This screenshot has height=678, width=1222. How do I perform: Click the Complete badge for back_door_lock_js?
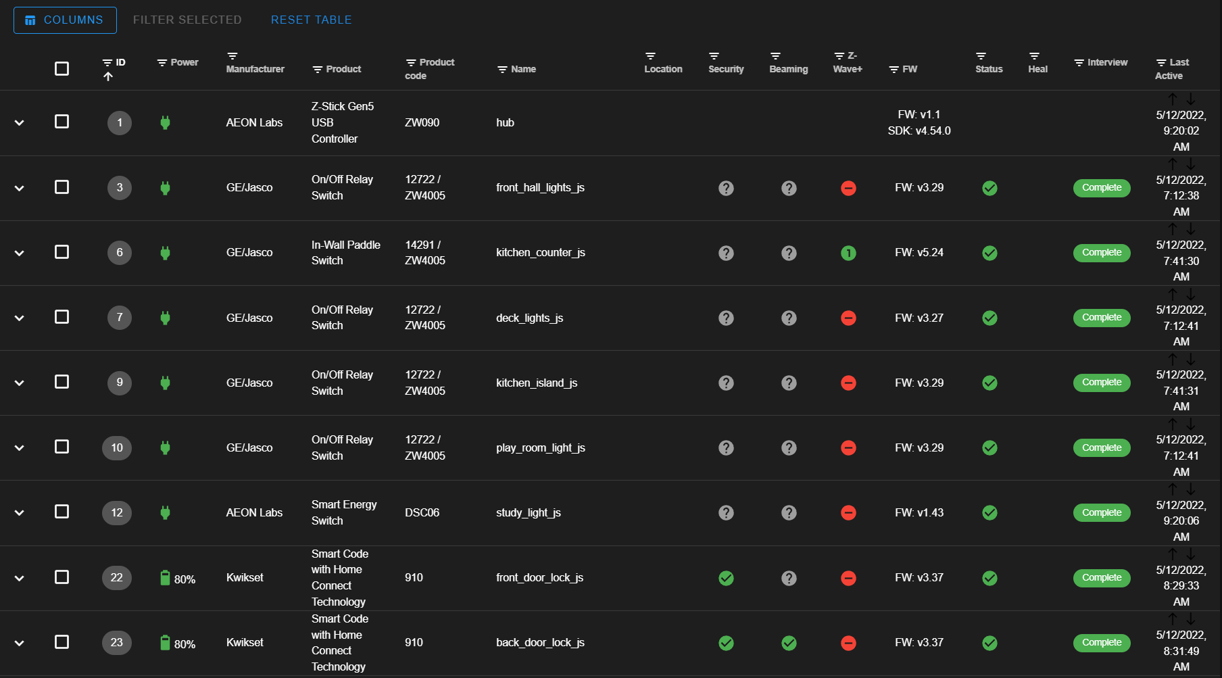tap(1102, 643)
